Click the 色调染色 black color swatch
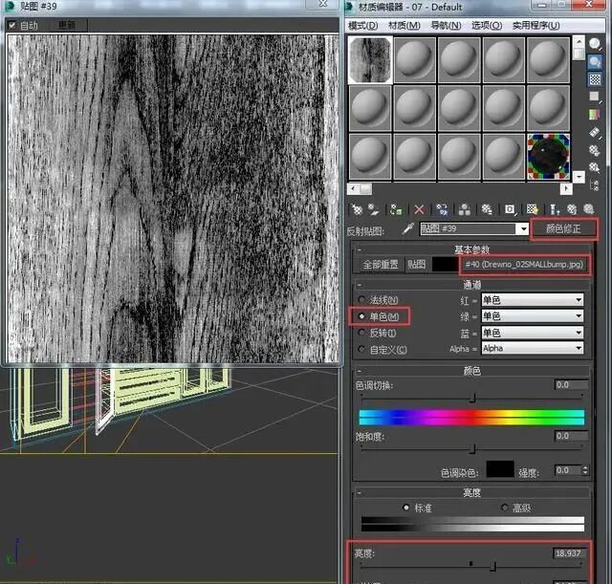 point(500,468)
